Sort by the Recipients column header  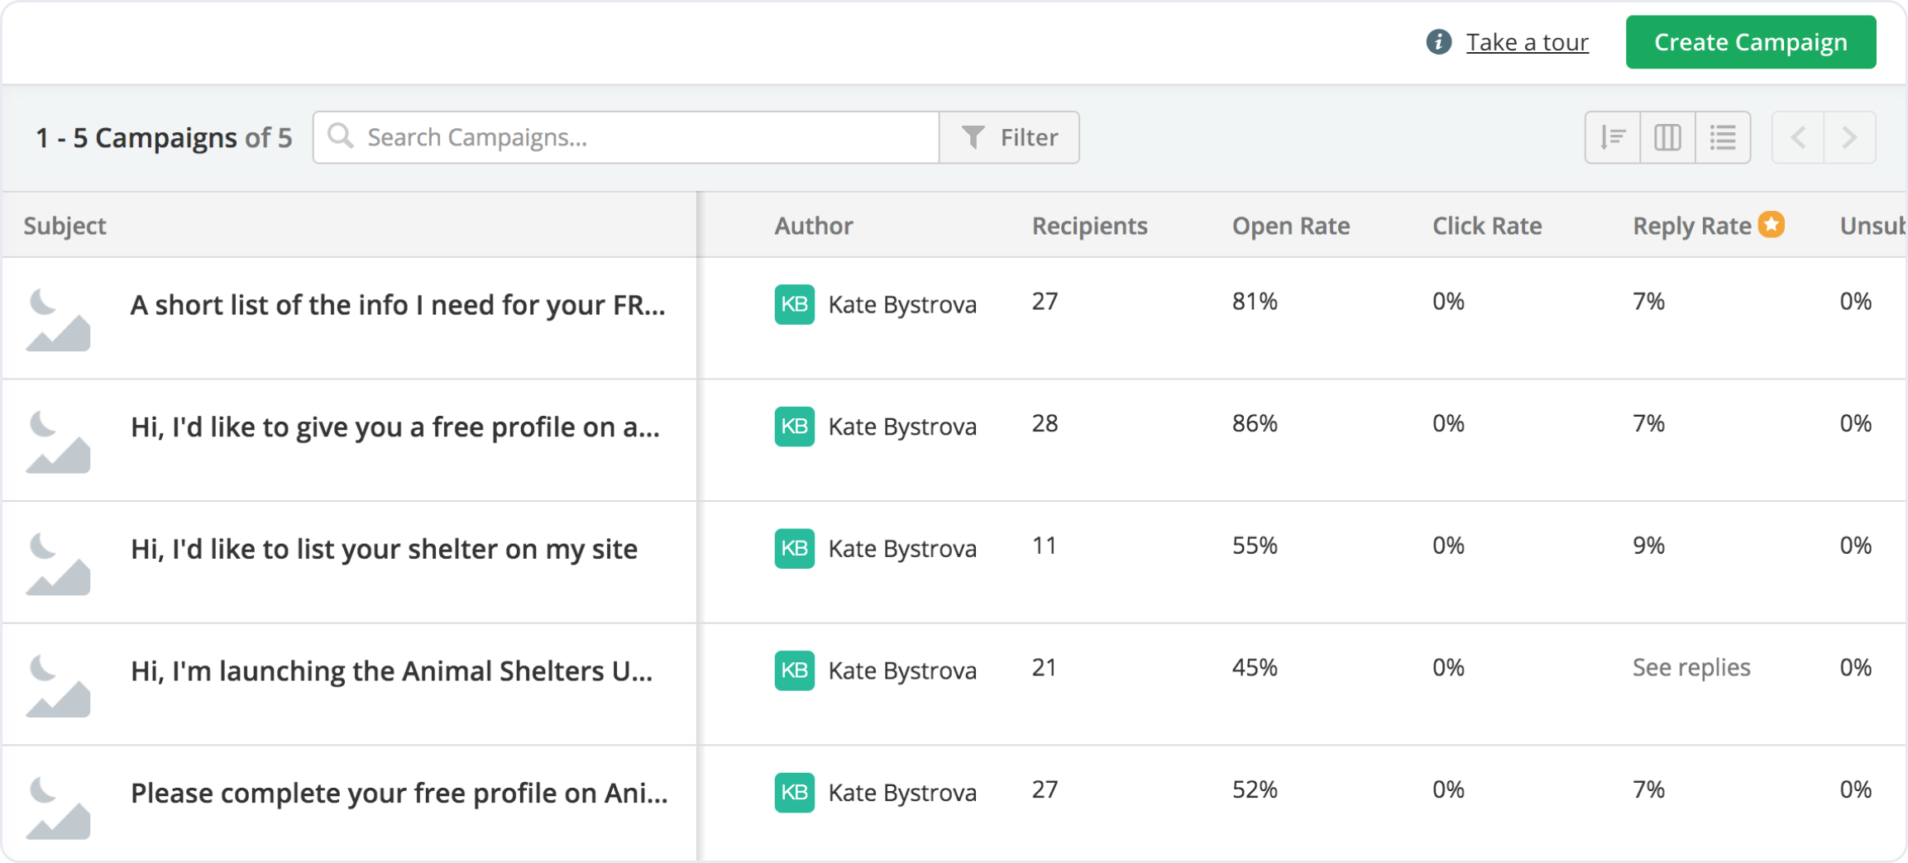point(1089,226)
